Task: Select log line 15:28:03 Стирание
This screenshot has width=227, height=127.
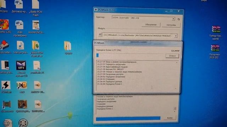Action: (x=106, y=79)
